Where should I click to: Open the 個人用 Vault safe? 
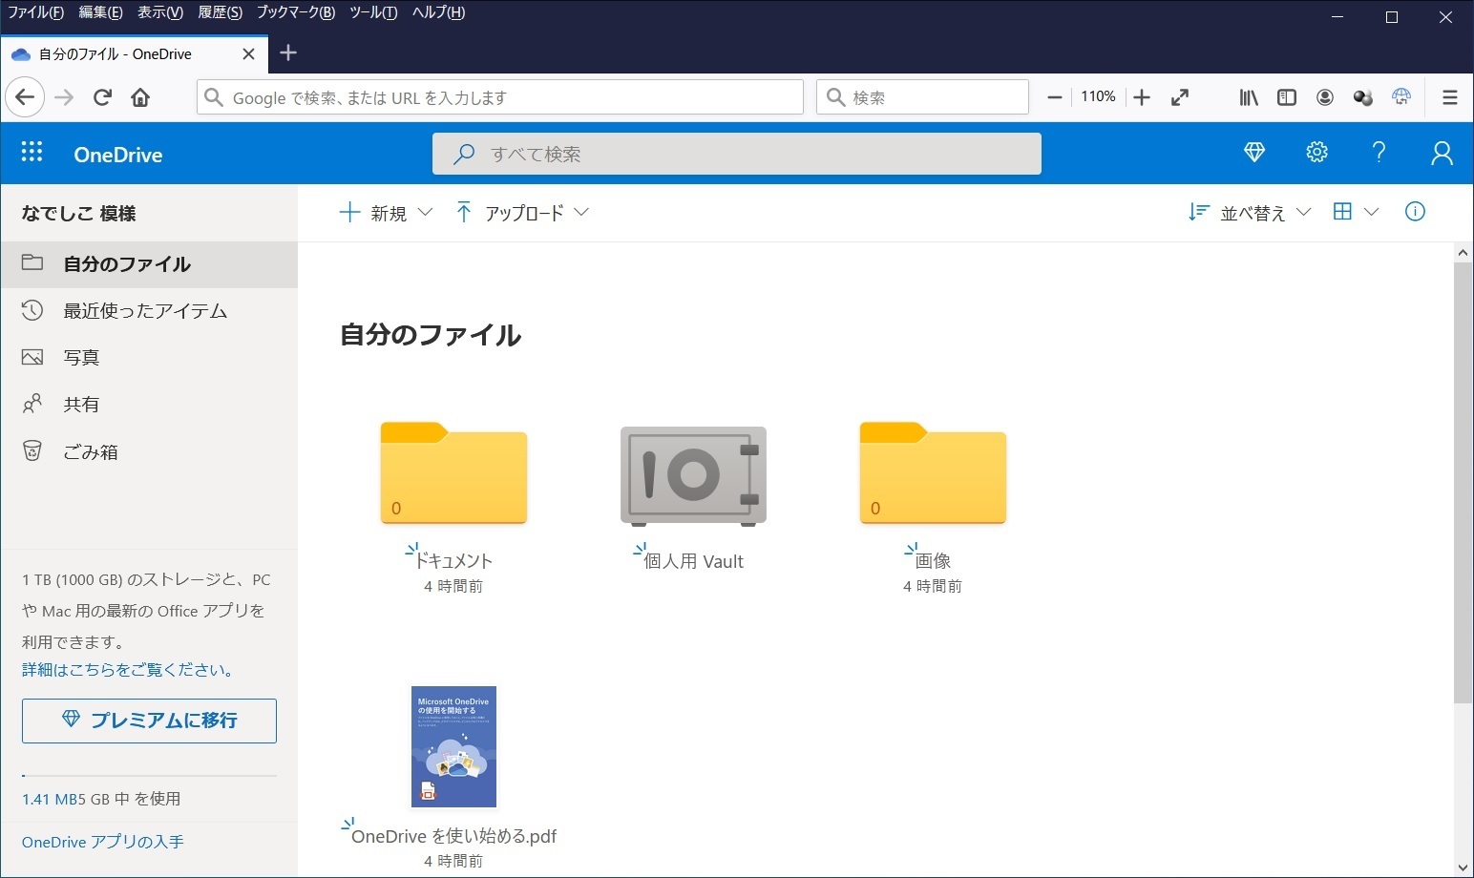(x=693, y=476)
